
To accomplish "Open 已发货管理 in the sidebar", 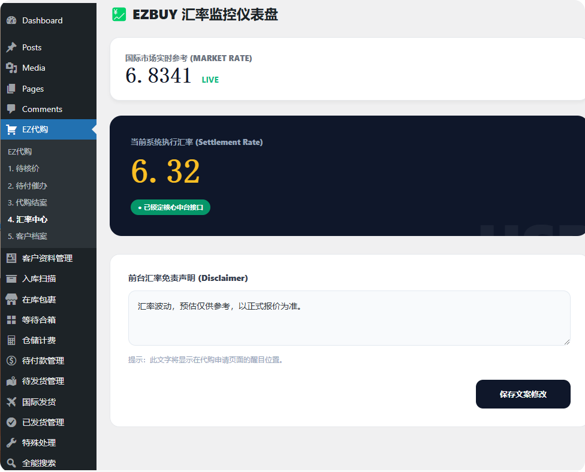I will tap(43, 422).
